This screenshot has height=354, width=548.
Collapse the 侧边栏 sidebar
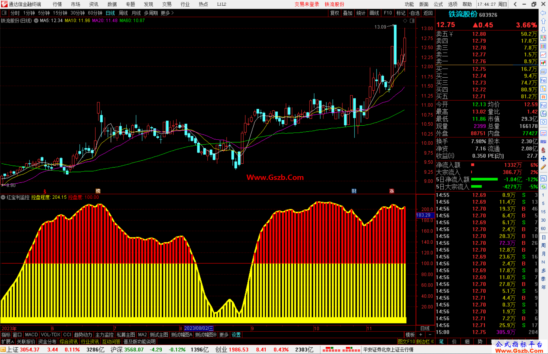pos(425,342)
